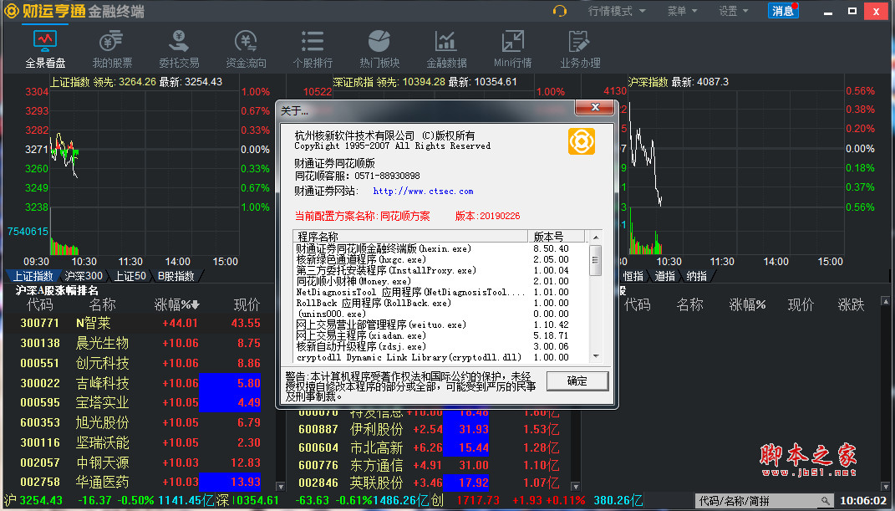Sort by 涨幅% column in left table
The image size is (895, 511).
tap(176, 305)
